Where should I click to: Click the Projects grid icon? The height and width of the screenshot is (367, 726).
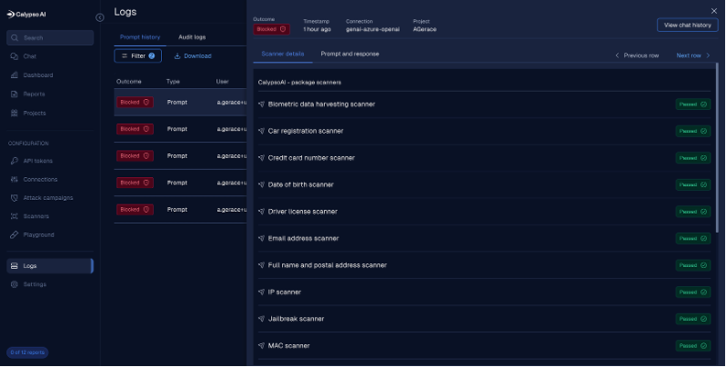[14, 114]
